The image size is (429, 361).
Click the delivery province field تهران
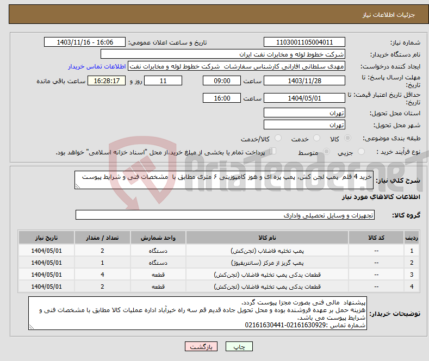click(x=304, y=113)
